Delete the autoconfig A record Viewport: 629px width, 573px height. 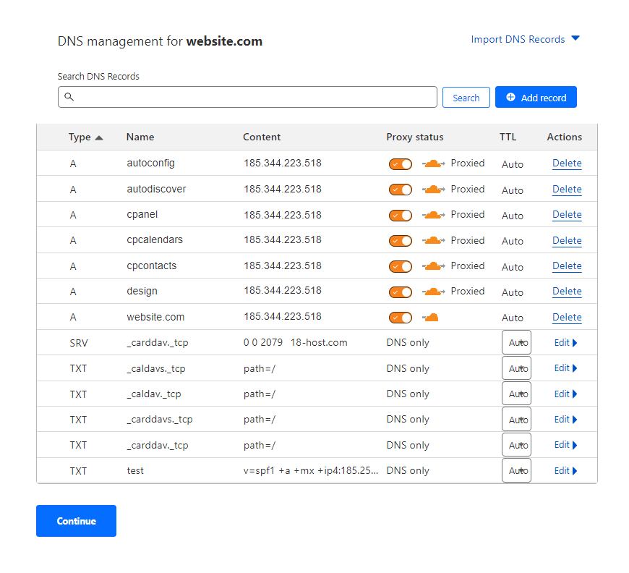click(567, 164)
